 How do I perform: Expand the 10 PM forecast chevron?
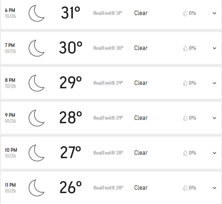[x=214, y=153]
